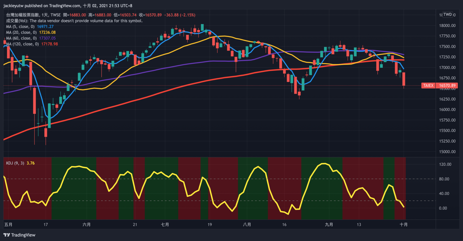The height and width of the screenshot is (241, 463).
Task: Open the TWD currency selector badge
Action: [x=447, y=14]
